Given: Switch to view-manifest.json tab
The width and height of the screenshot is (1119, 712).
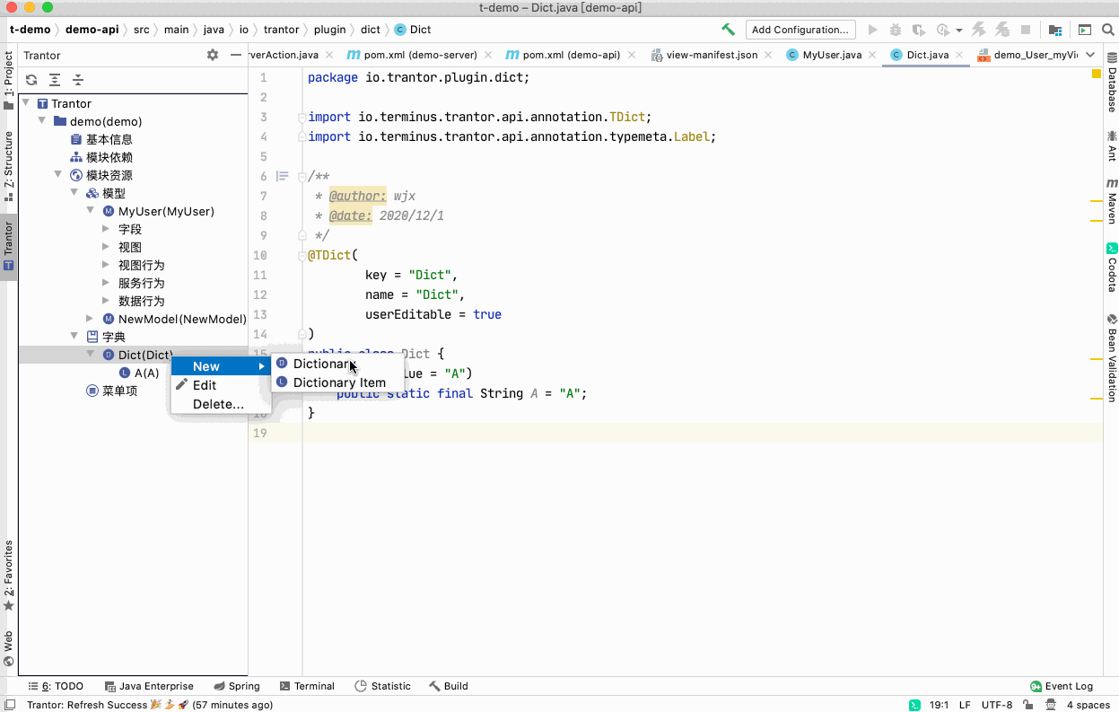Looking at the screenshot, I should [711, 55].
